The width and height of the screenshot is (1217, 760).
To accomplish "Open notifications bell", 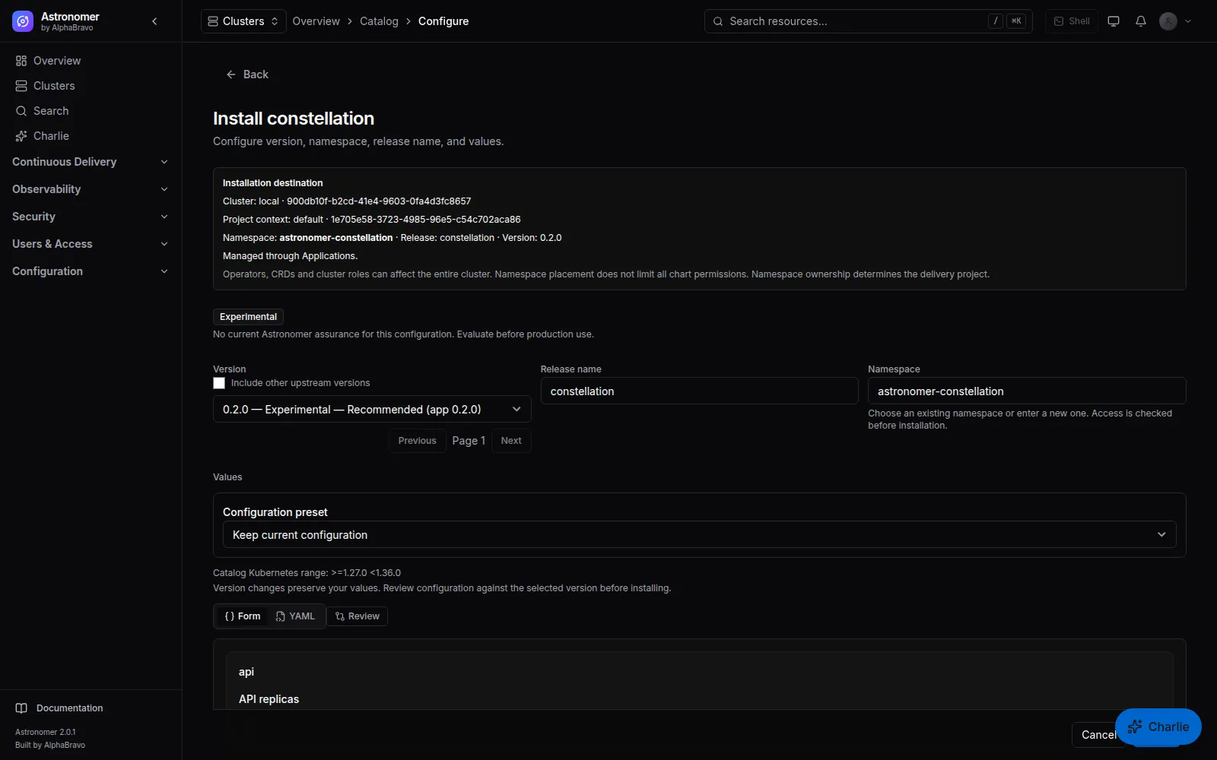I will pyautogui.click(x=1141, y=21).
